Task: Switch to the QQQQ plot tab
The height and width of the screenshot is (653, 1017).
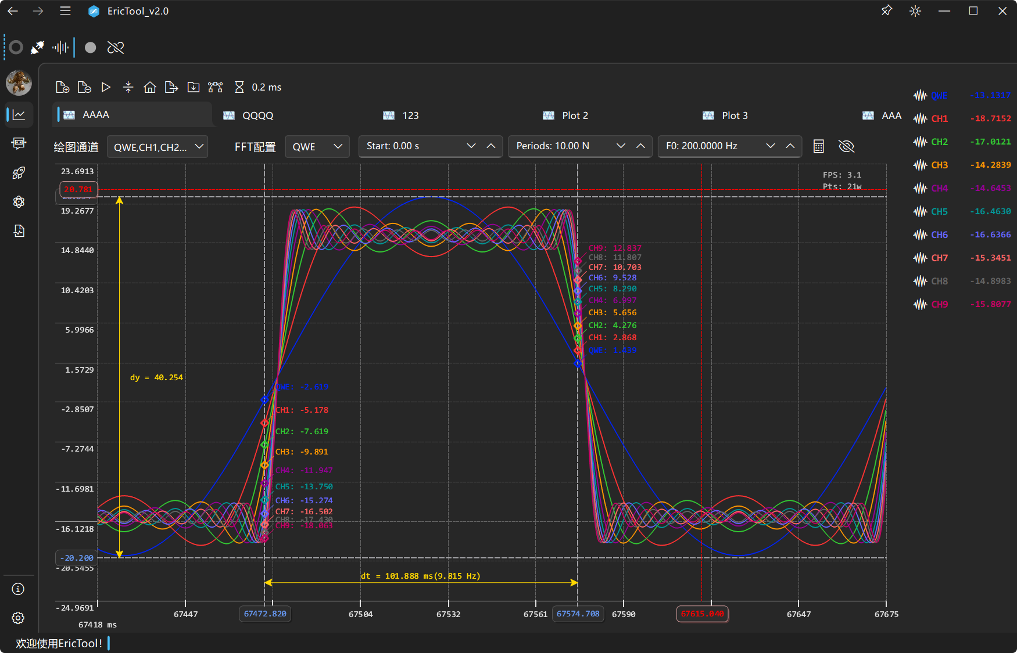Action: [x=257, y=116]
